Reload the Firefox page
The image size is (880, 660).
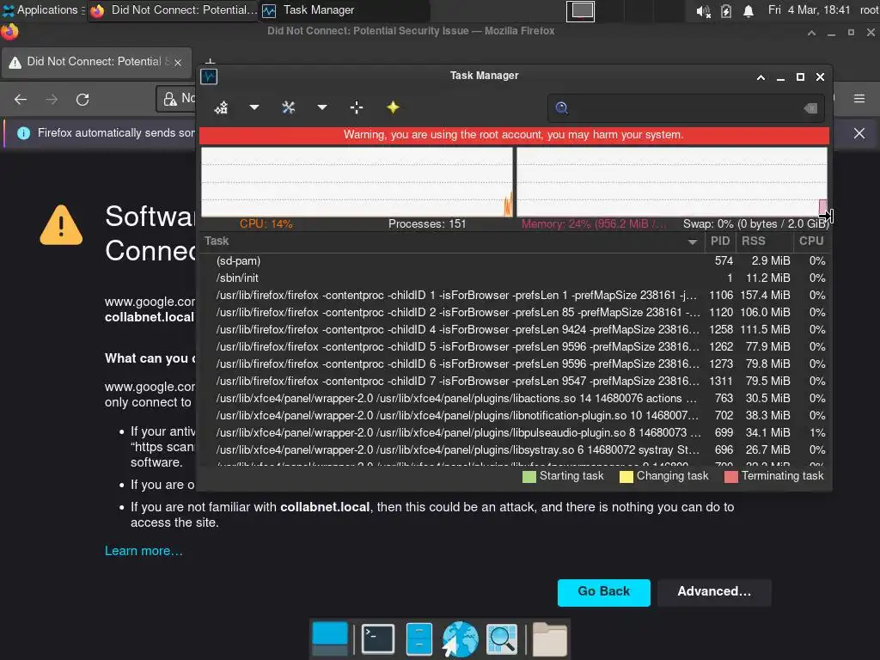(82, 100)
